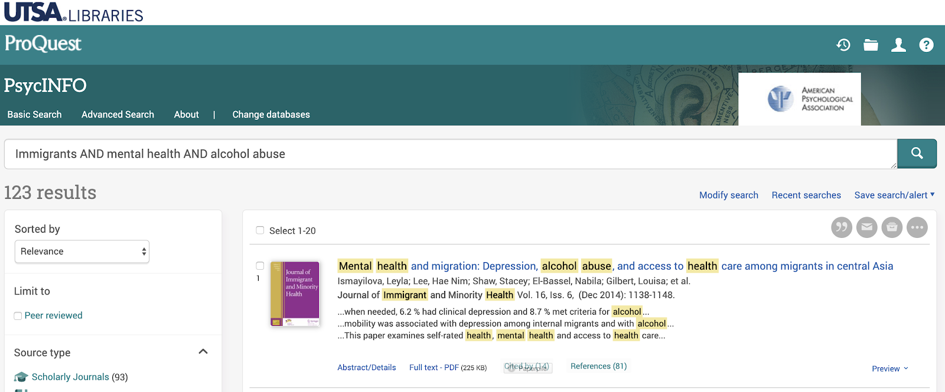Expand the Save search/alert dropdown
945x392 pixels.
pos(894,195)
